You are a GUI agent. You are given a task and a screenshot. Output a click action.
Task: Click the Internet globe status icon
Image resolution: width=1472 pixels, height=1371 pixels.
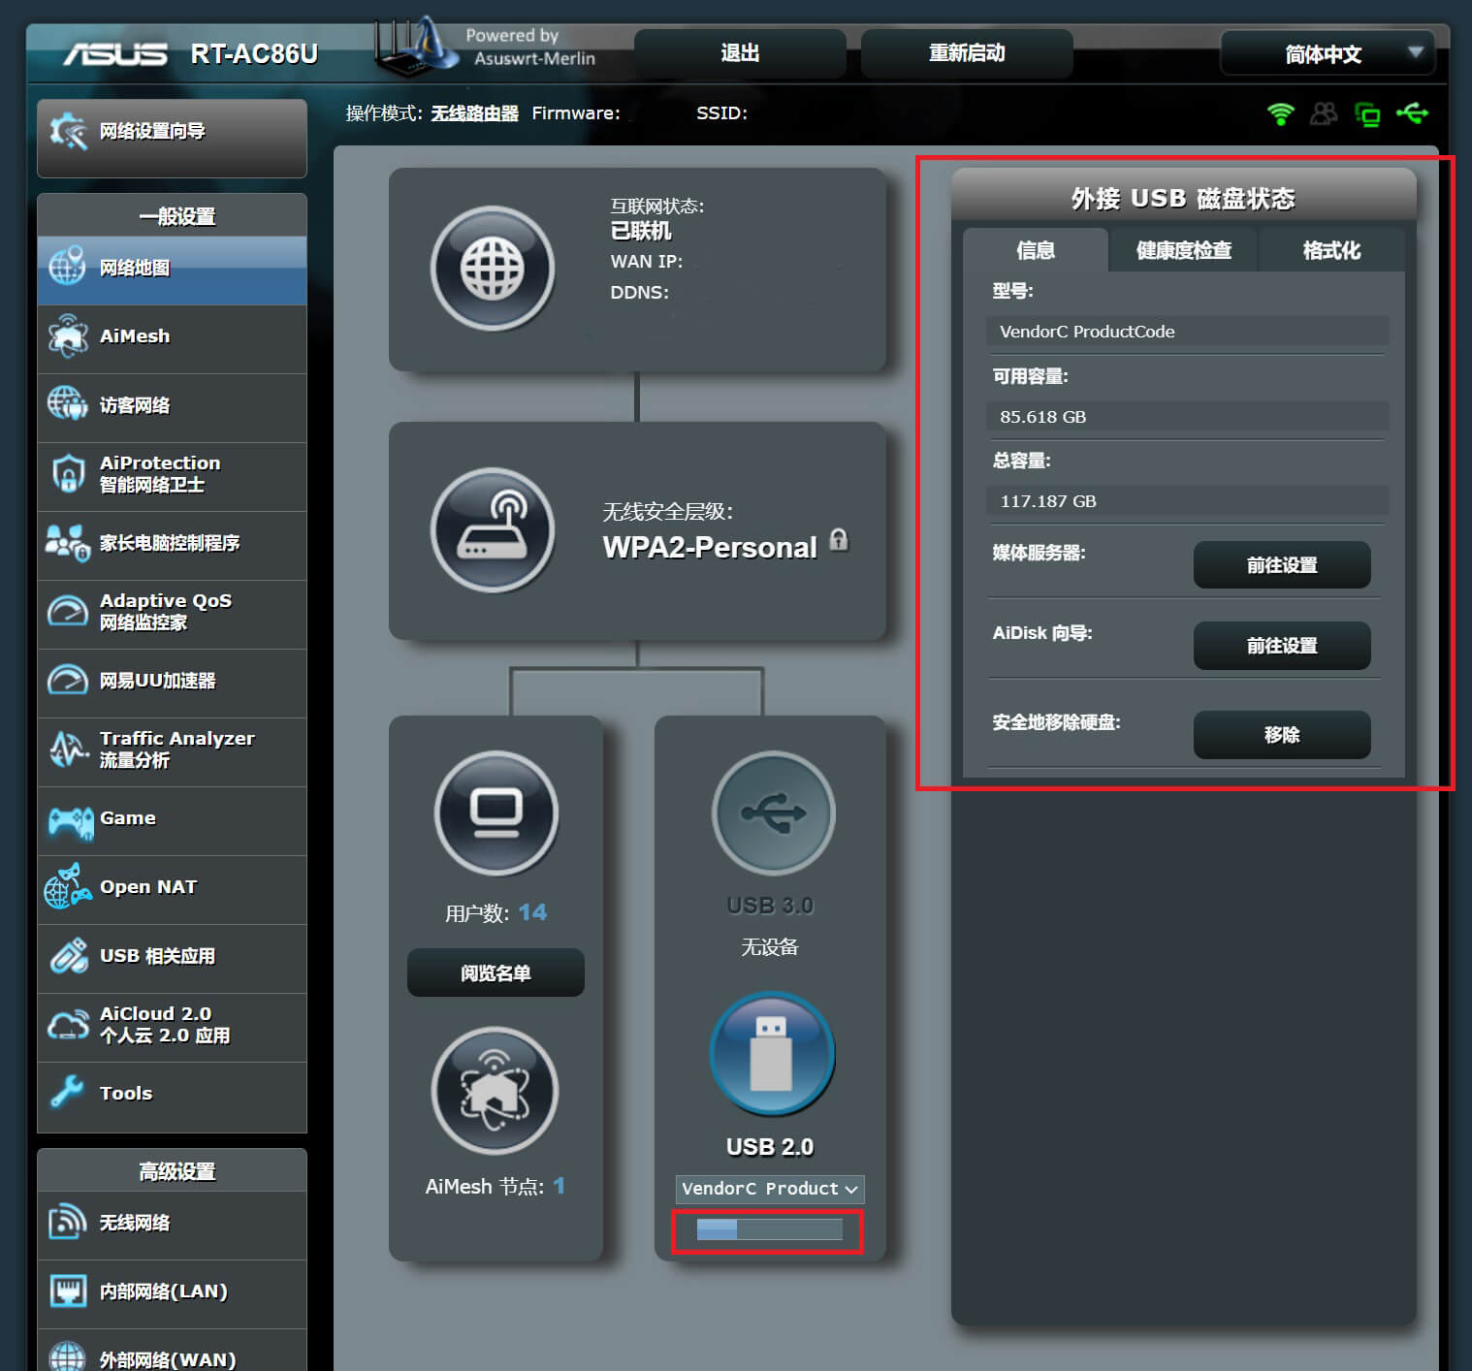pos(493,268)
